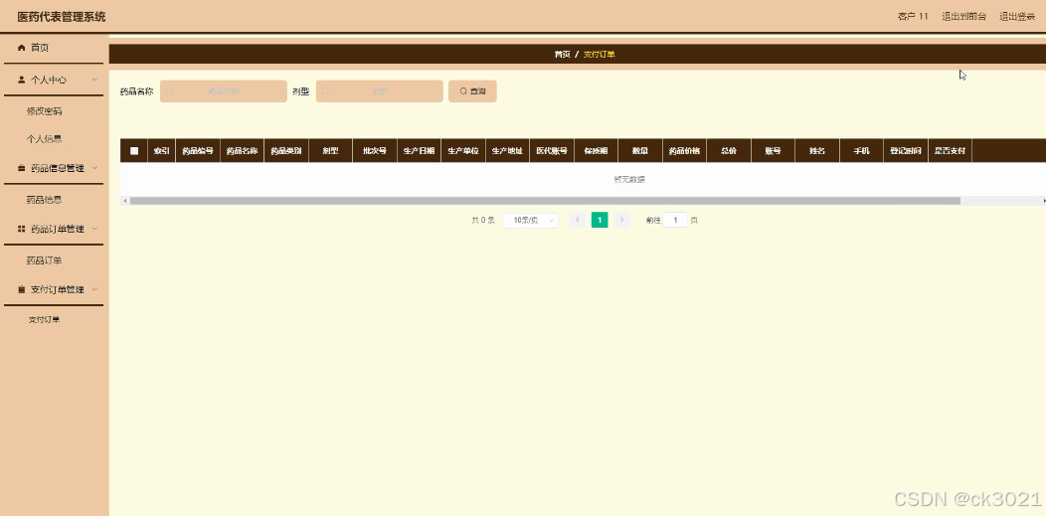Viewport: 1046px width, 516px height.
Task: Click 退出到前台 in top bar
Action: pos(963,16)
